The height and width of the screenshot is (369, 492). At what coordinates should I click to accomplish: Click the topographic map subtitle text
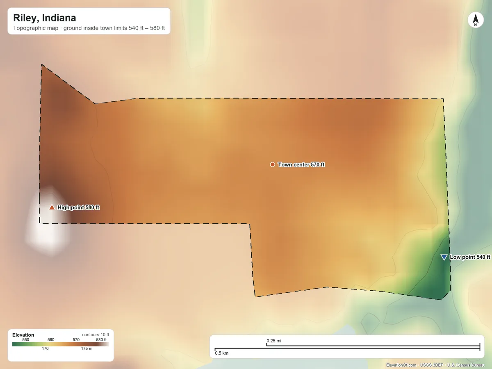[x=89, y=28]
